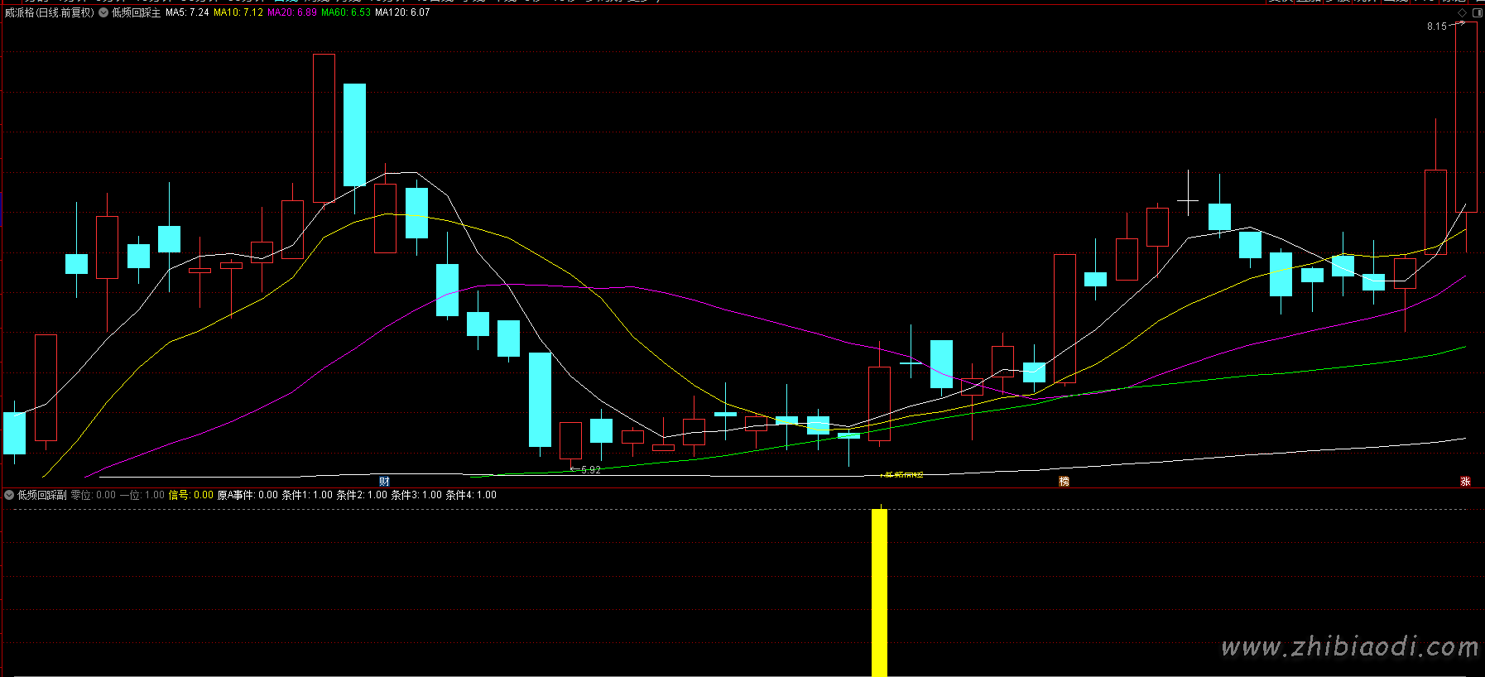The height and width of the screenshot is (677, 1485).
Task: Expand the 低频回踩副 indicator dropdown arrow
Action: [9, 495]
